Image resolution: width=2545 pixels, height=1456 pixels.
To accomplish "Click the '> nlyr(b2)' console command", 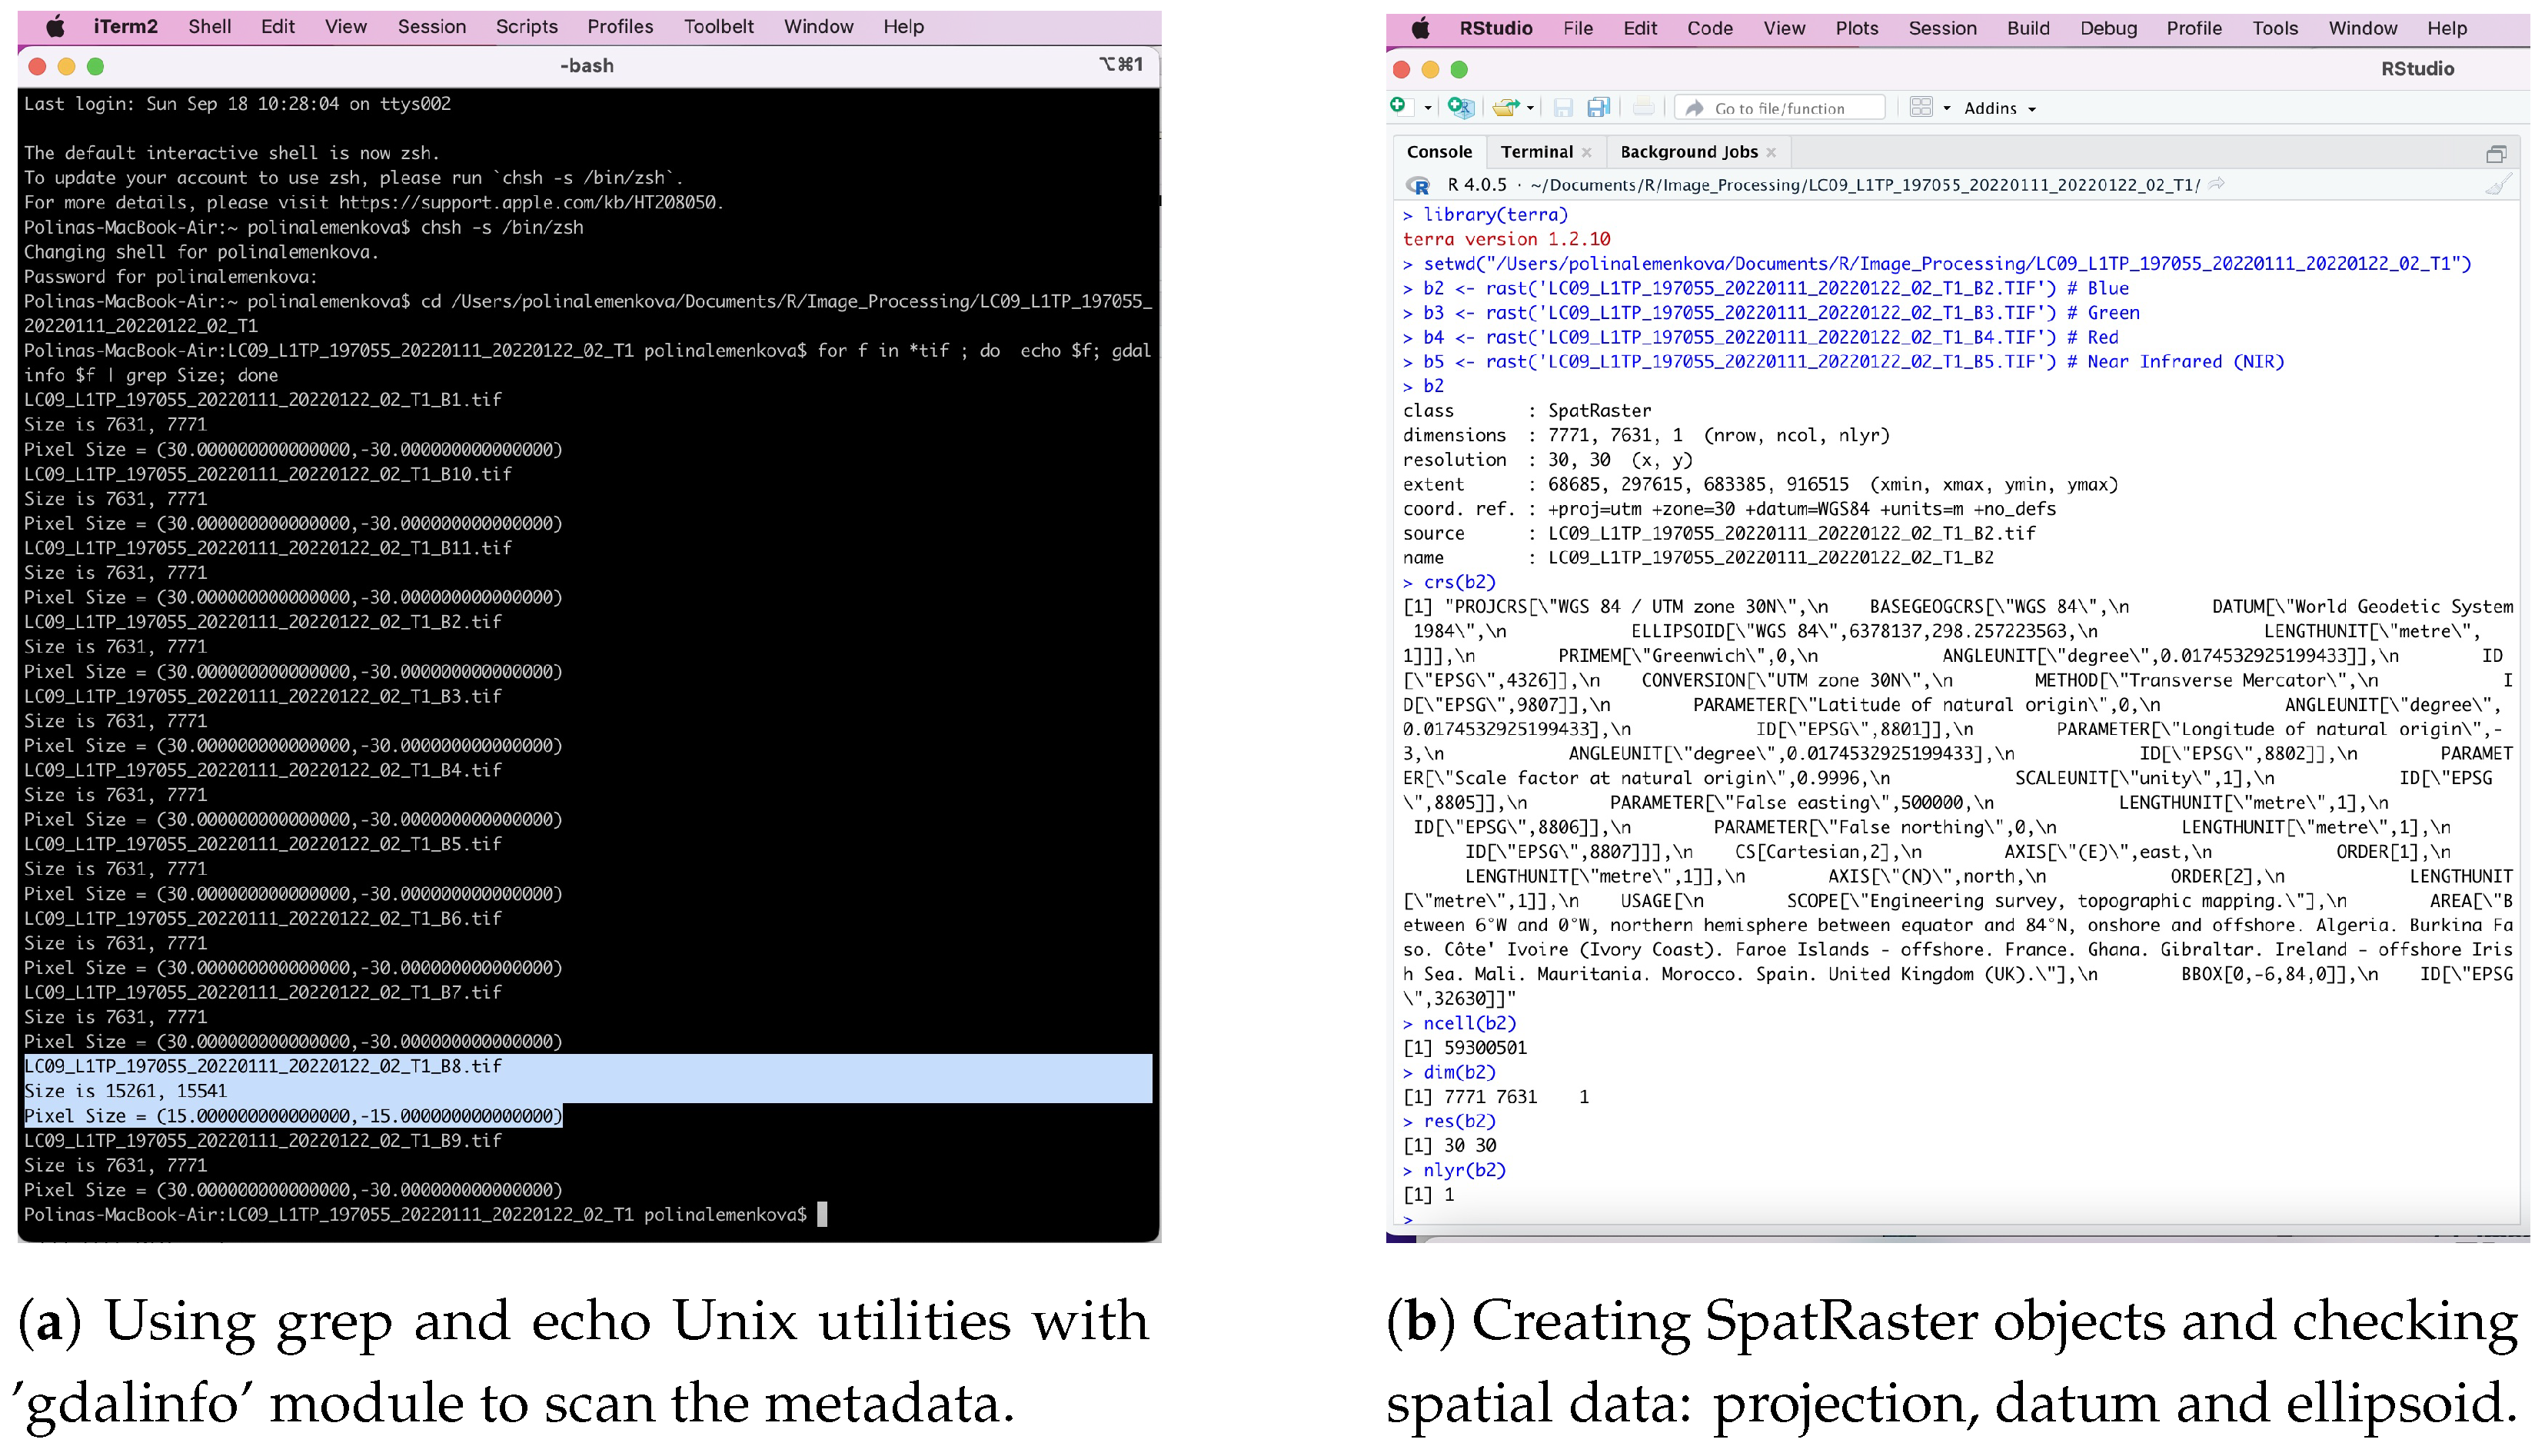I will 1454,1170.
